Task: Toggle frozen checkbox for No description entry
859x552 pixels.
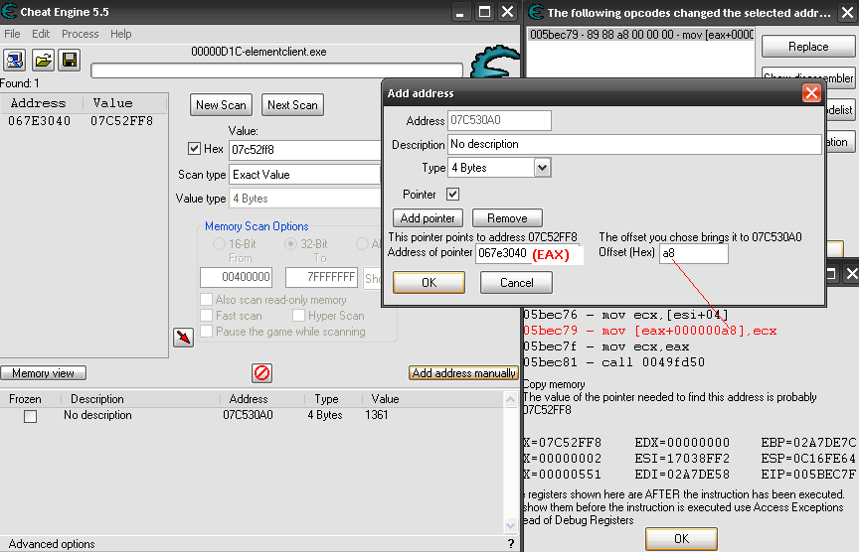Action: [x=30, y=416]
